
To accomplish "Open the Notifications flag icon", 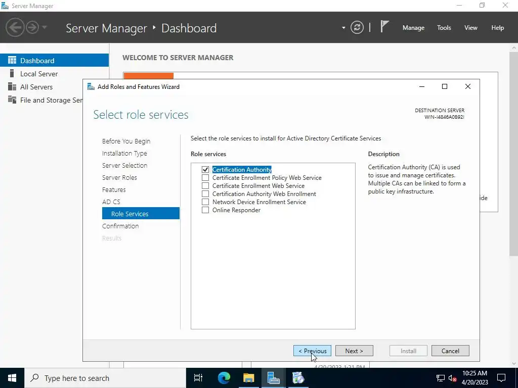I will (x=384, y=26).
